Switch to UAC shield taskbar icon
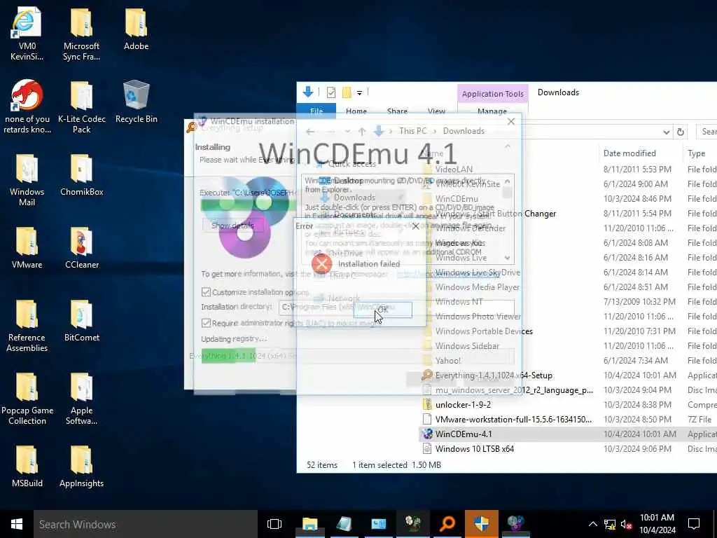 482,524
